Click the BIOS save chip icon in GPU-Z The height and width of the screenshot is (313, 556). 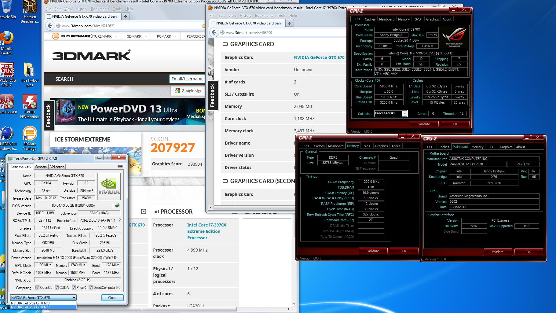tap(117, 205)
